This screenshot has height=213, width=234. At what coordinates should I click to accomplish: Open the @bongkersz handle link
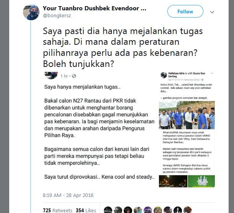tap(57, 16)
